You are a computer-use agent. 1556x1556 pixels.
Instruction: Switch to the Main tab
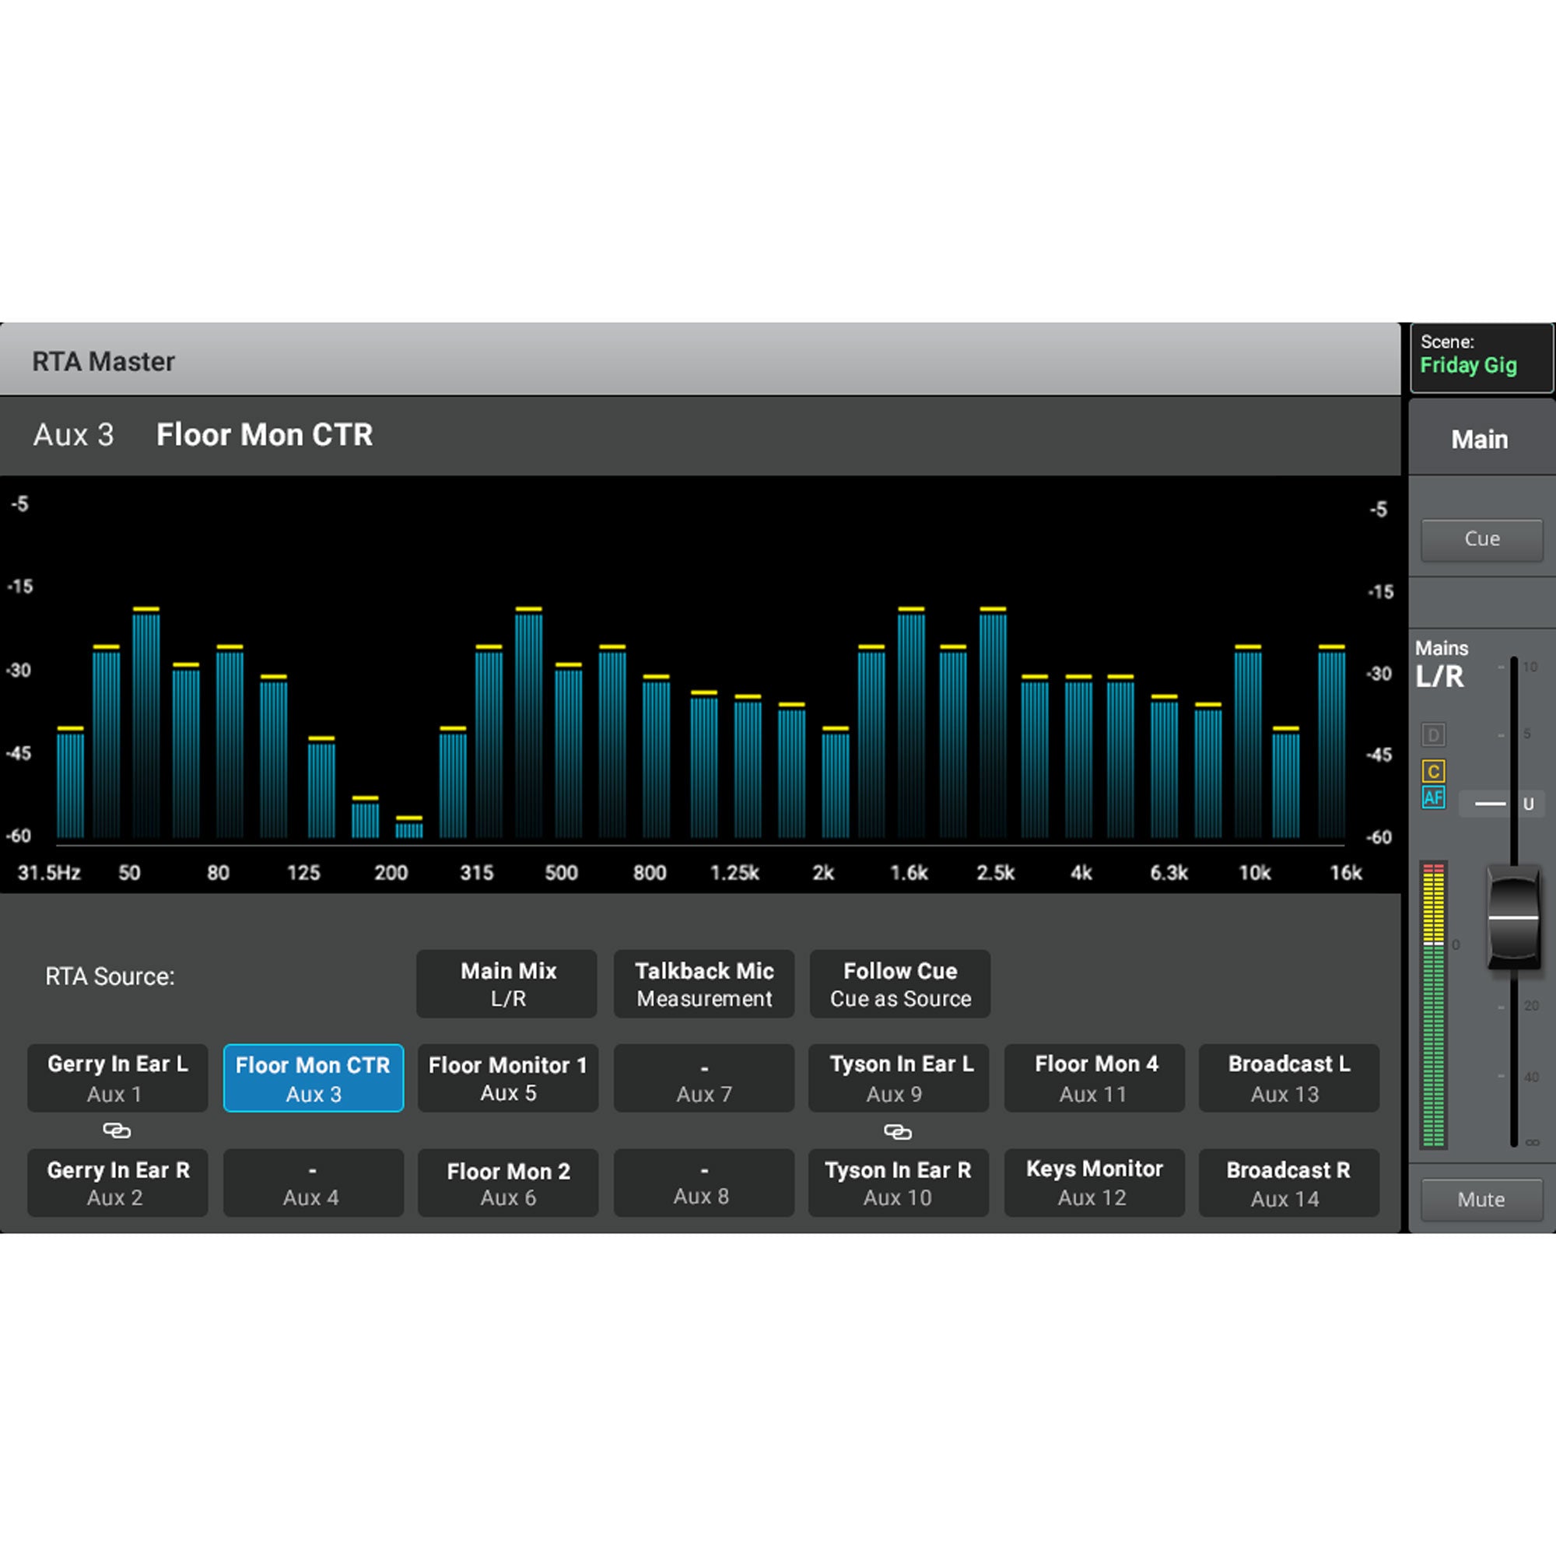coord(1481,439)
